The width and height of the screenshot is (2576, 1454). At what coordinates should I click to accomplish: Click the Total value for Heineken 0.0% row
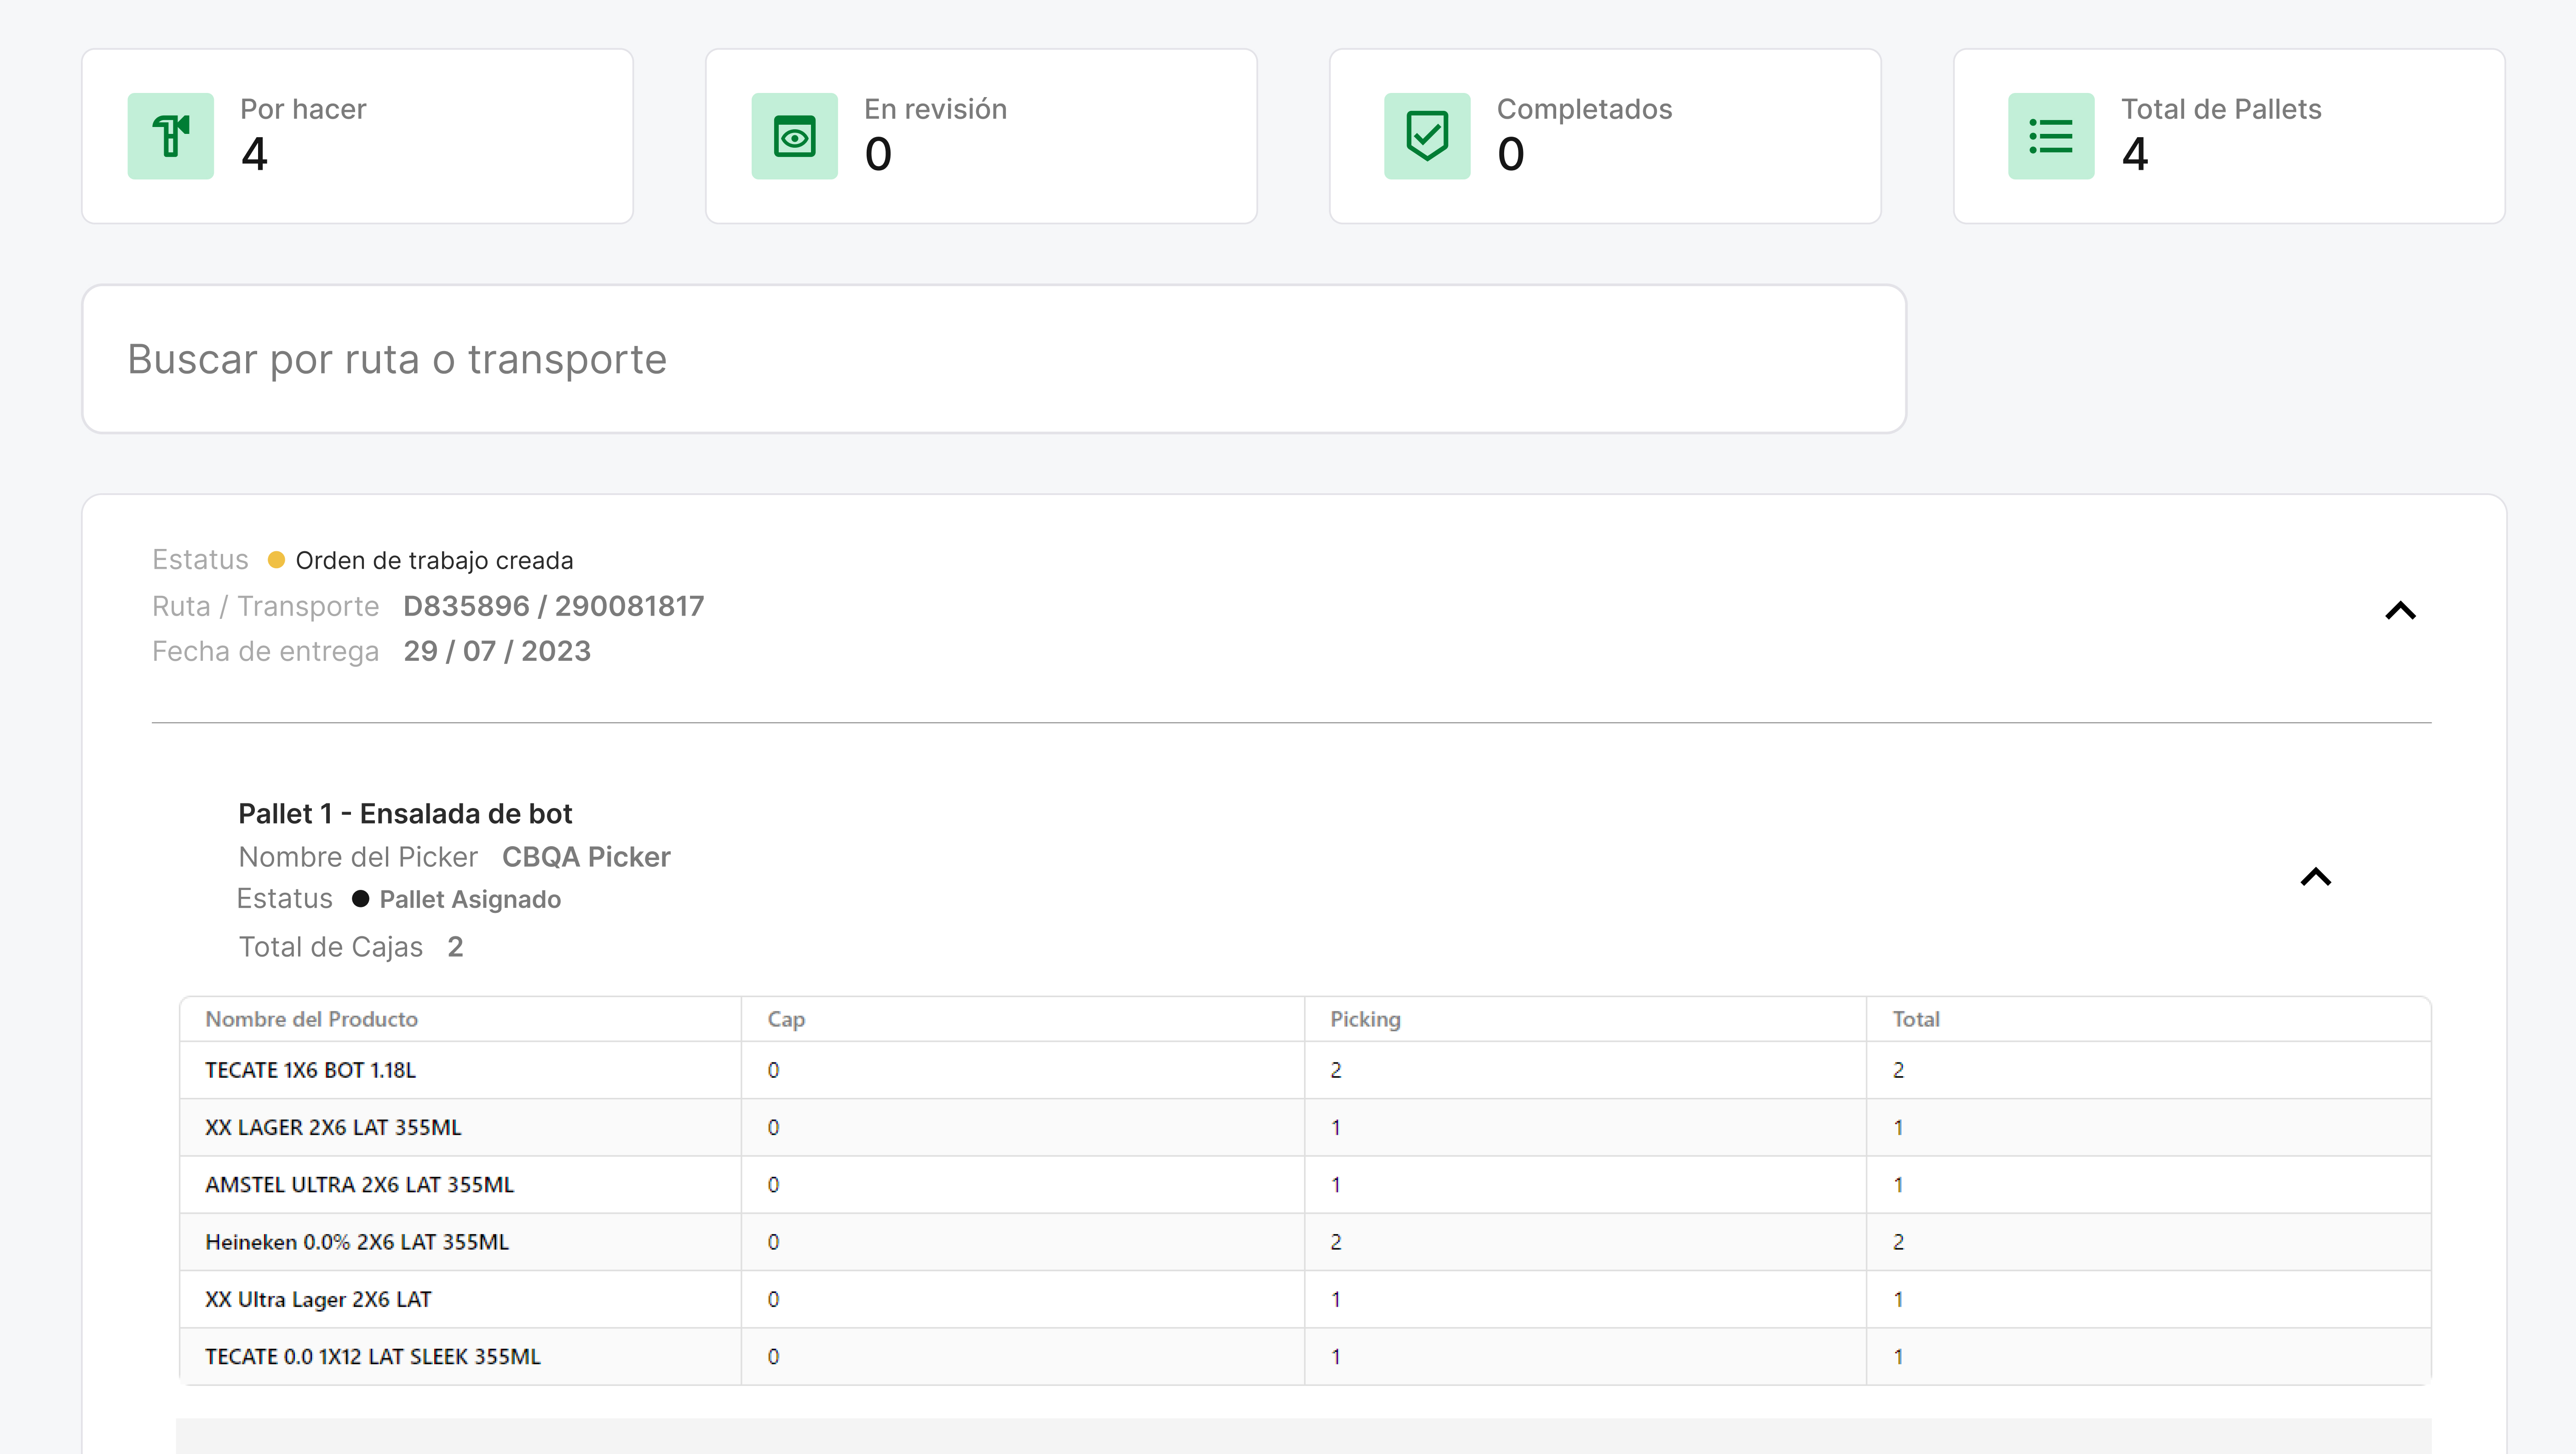tap(1898, 1242)
